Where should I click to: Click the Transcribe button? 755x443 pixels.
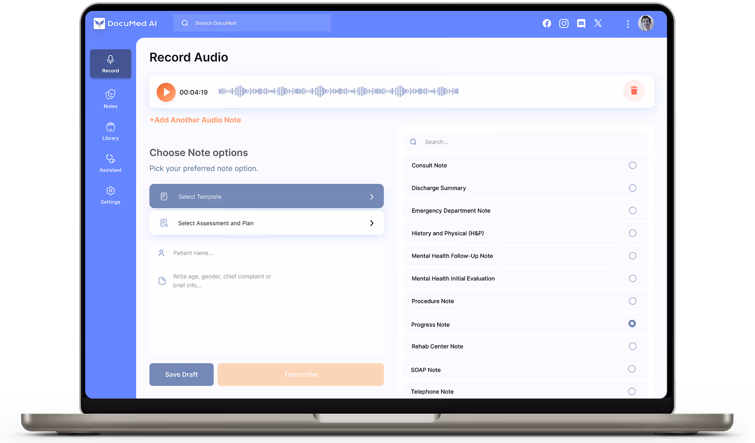click(301, 374)
